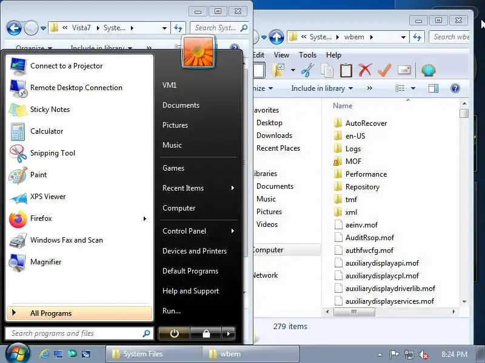Click Search programs and files box
485x363 pixels.
[79, 333]
